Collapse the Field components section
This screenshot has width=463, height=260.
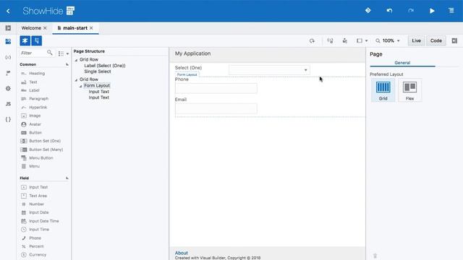67,178
